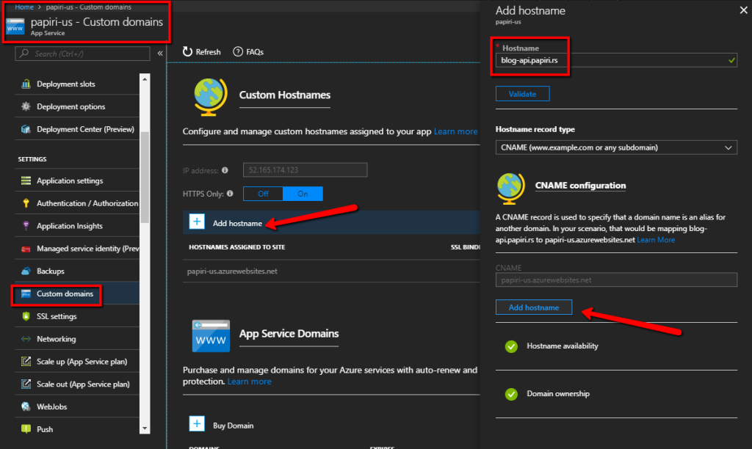This screenshot has height=449, width=752.
Task: Click the IP address field
Action: [x=305, y=170]
